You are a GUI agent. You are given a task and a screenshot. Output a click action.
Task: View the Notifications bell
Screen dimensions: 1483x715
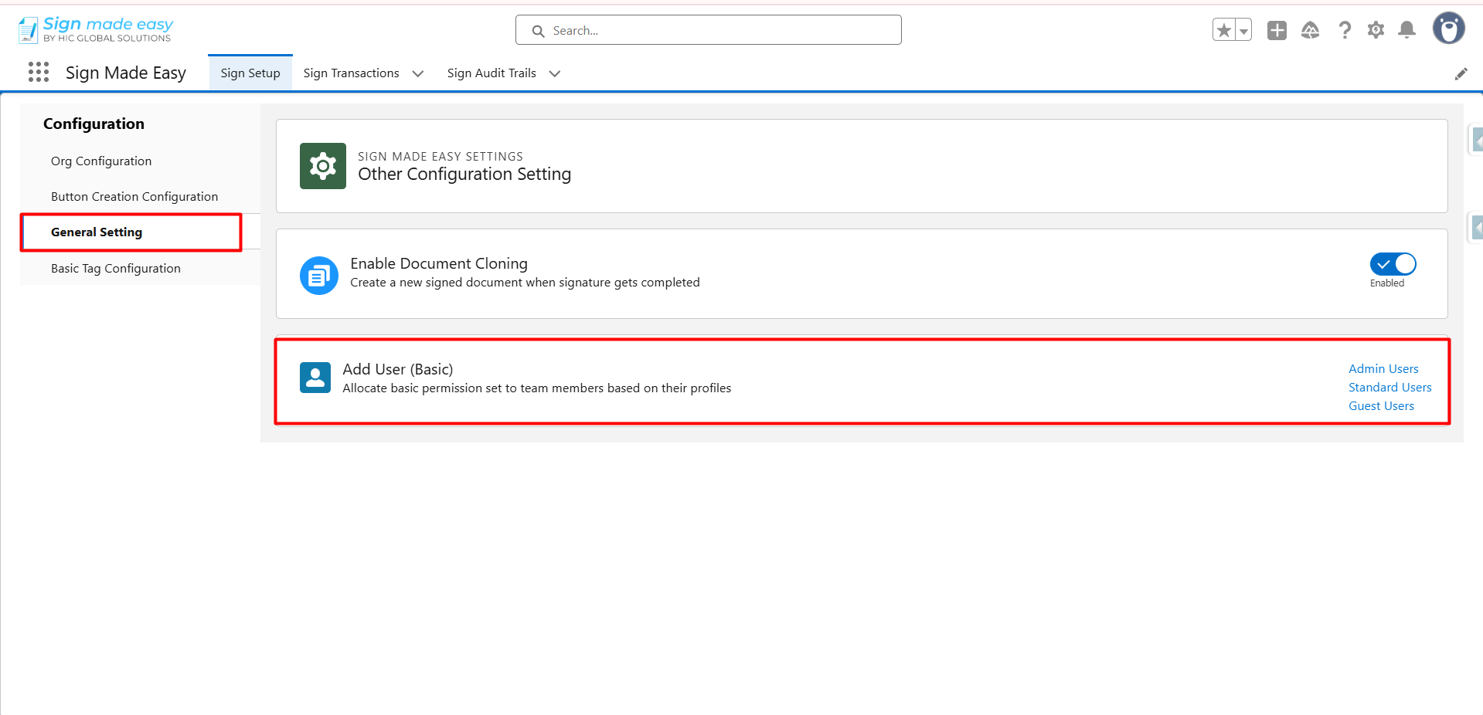(1406, 30)
